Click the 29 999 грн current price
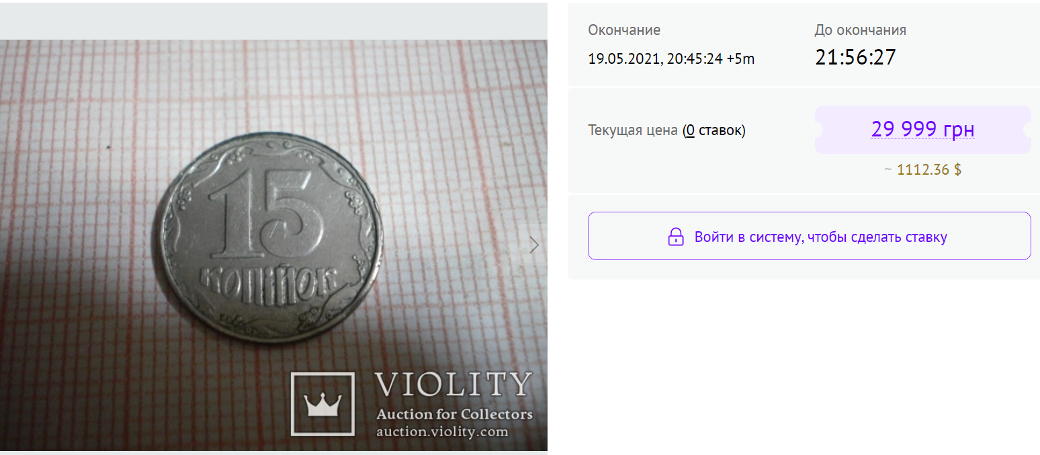This screenshot has height=455, width=1040. pos(922,128)
